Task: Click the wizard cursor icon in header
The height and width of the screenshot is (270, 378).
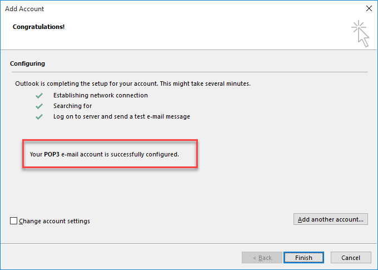Action: (x=360, y=33)
